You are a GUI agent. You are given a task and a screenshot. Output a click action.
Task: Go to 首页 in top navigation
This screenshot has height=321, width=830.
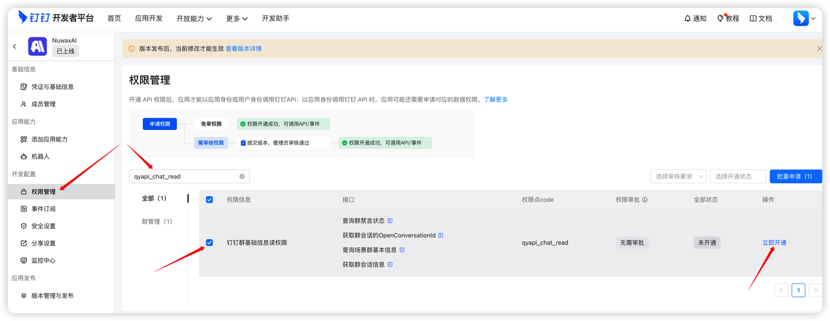coord(114,18)
